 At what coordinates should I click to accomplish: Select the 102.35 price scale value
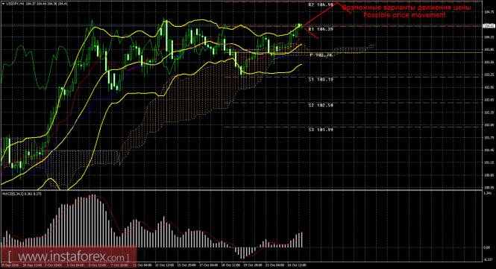pyautogui.click(x=489, y=113)
